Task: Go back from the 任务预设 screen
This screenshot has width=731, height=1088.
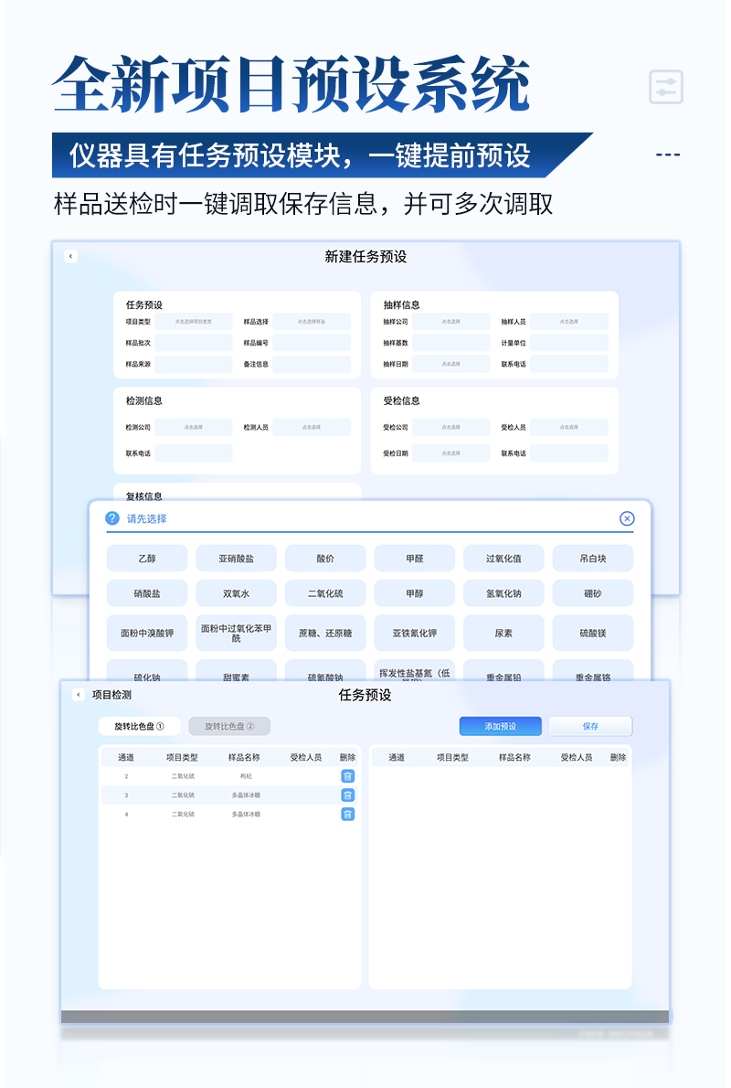Action: point(79,695)
